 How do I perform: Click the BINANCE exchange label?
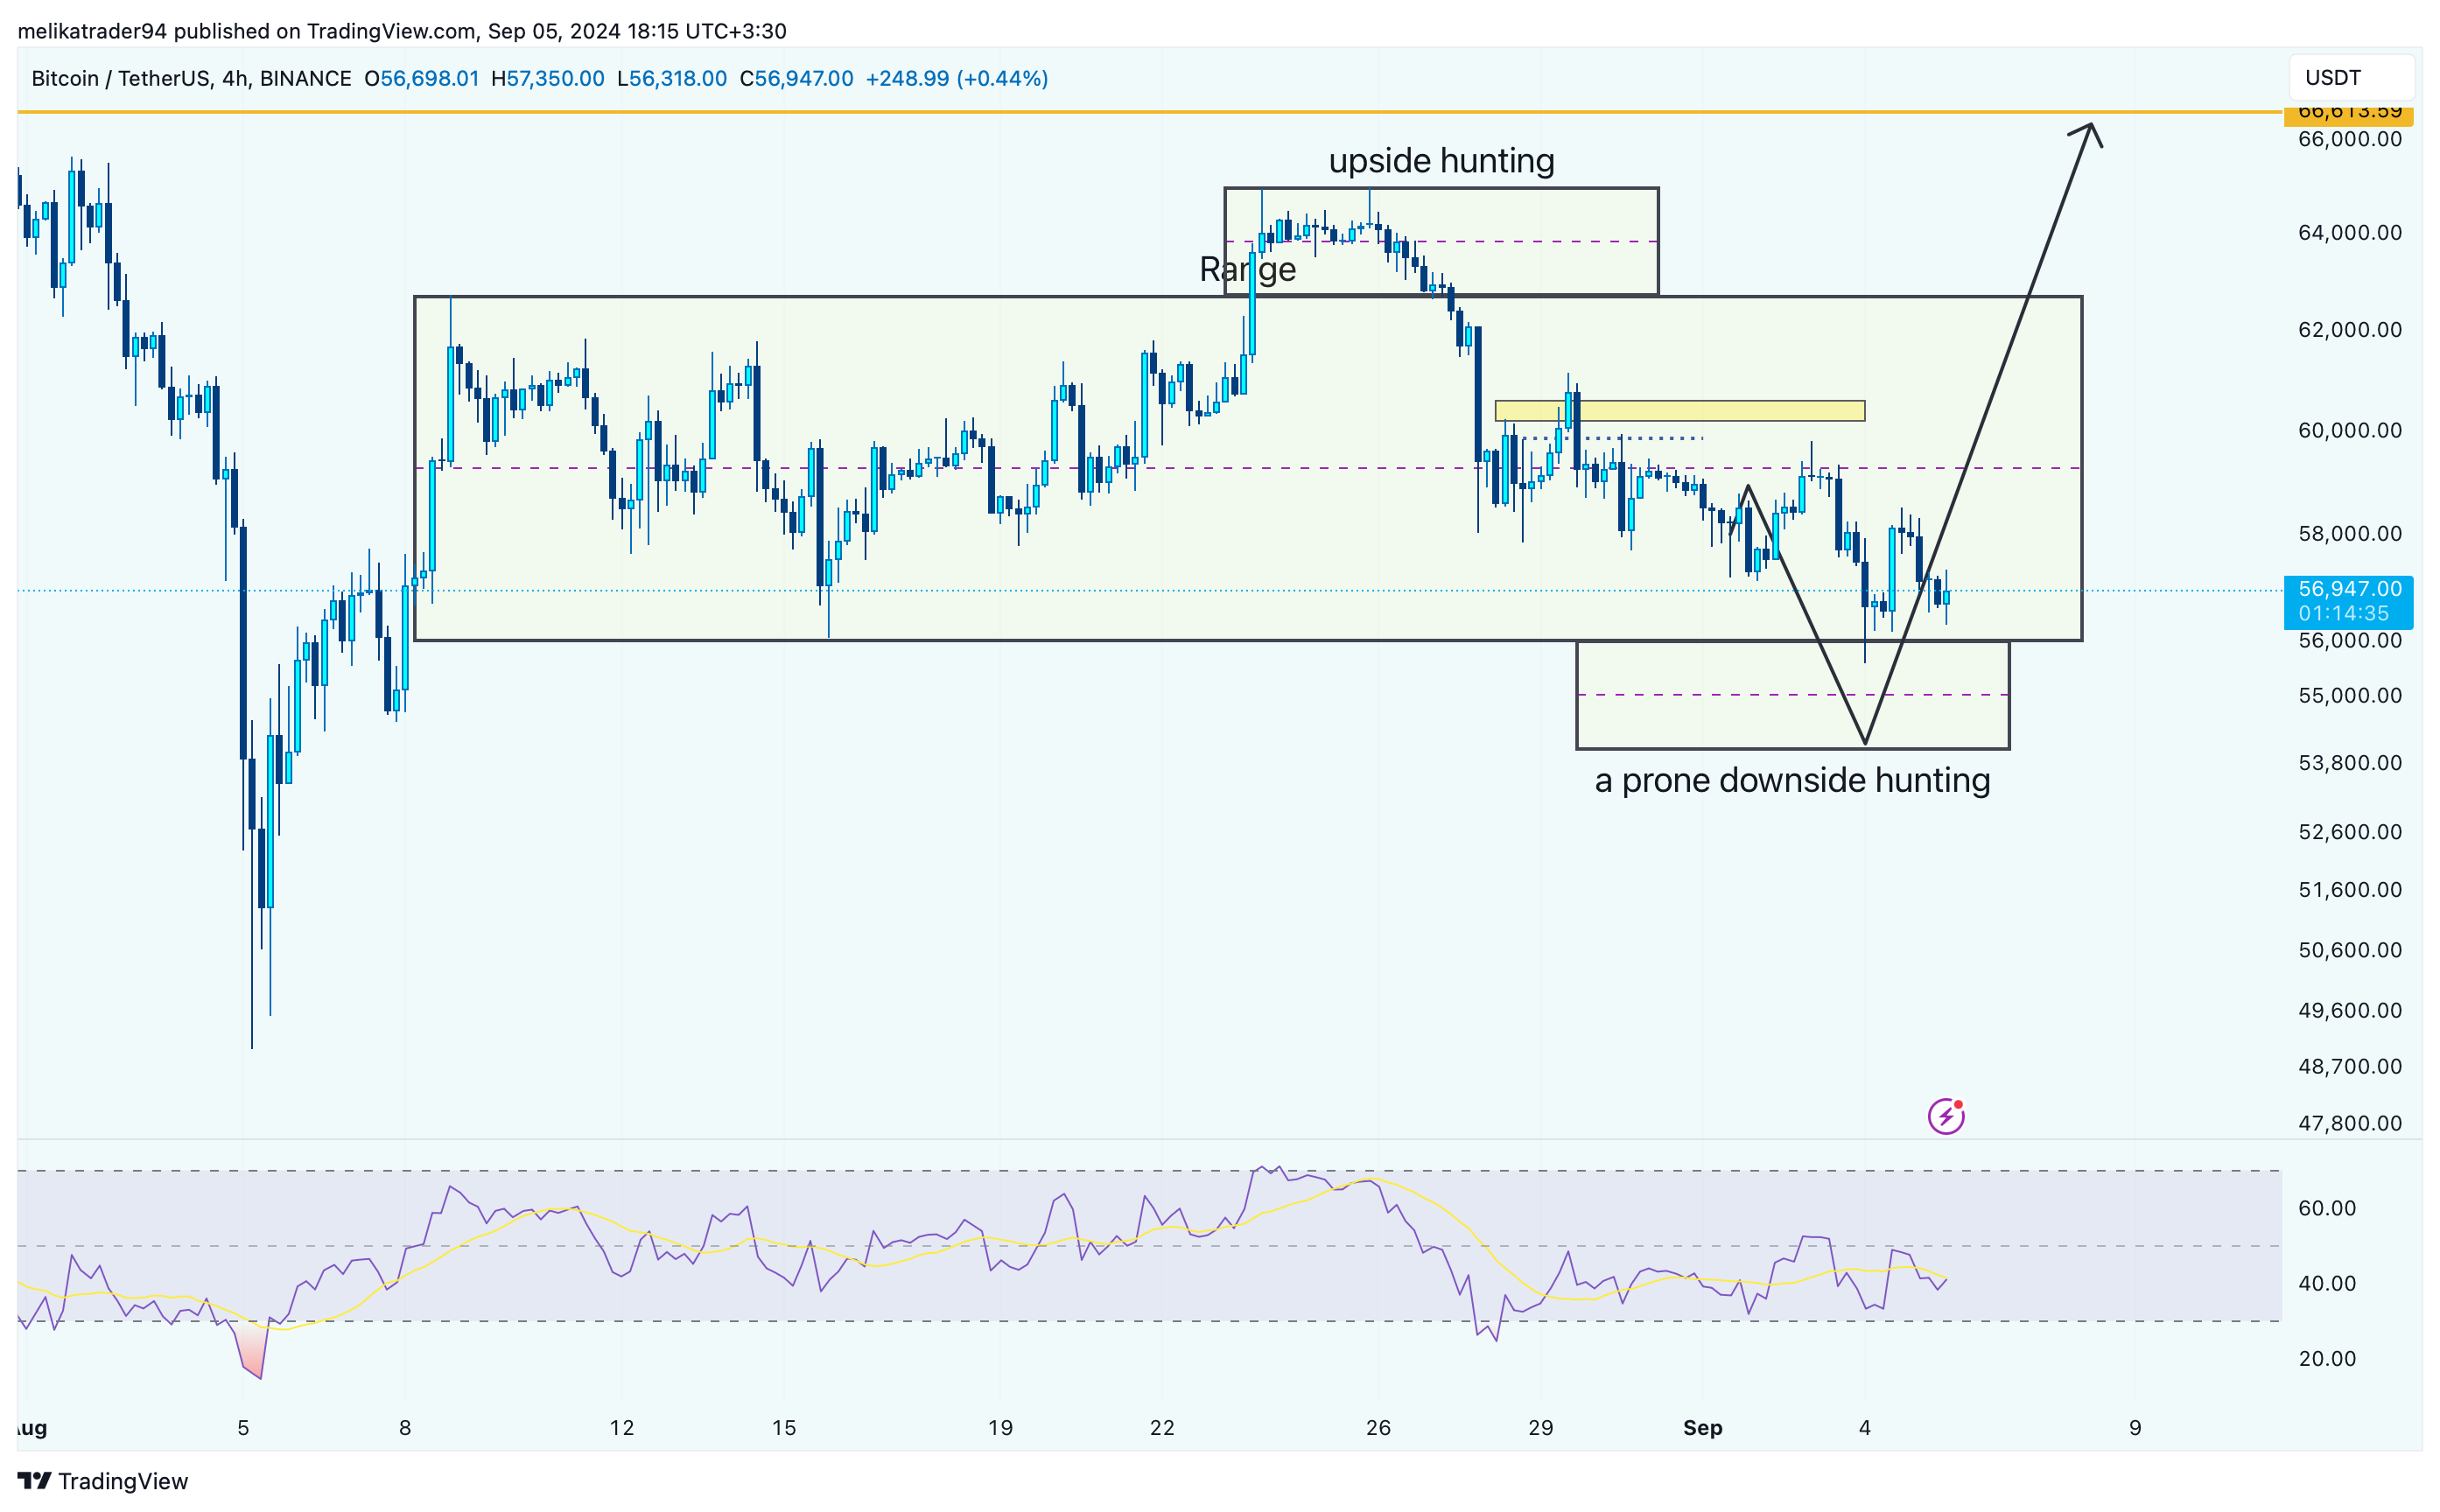305,78
